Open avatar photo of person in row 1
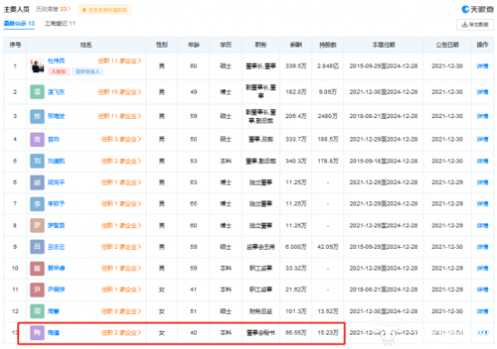The width and height of the screenshot is (497, 349). [x=37, y=66]
